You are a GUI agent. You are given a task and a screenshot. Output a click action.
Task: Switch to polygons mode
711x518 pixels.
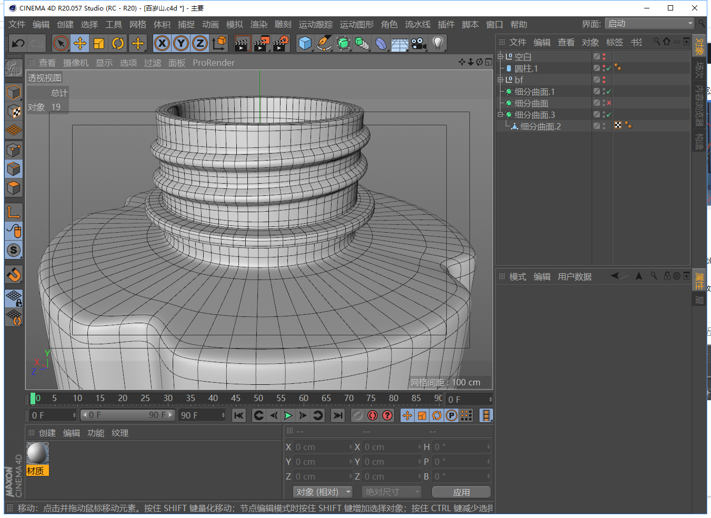coord(14,188)
